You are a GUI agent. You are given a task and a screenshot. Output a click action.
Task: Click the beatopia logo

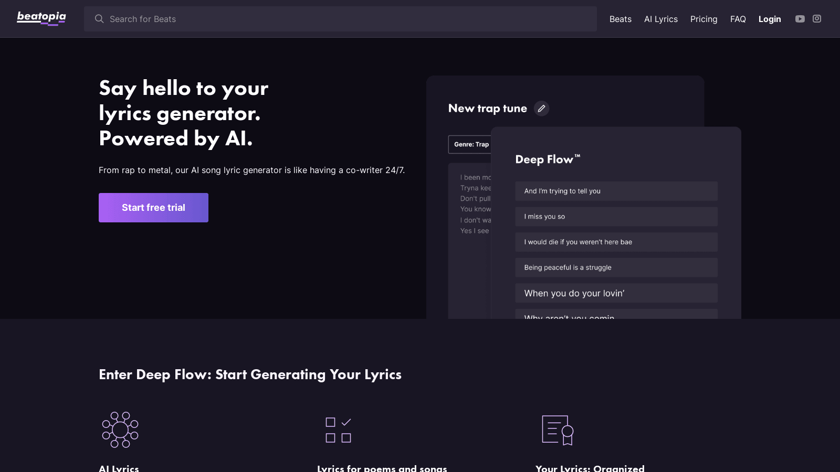point(41,18)
